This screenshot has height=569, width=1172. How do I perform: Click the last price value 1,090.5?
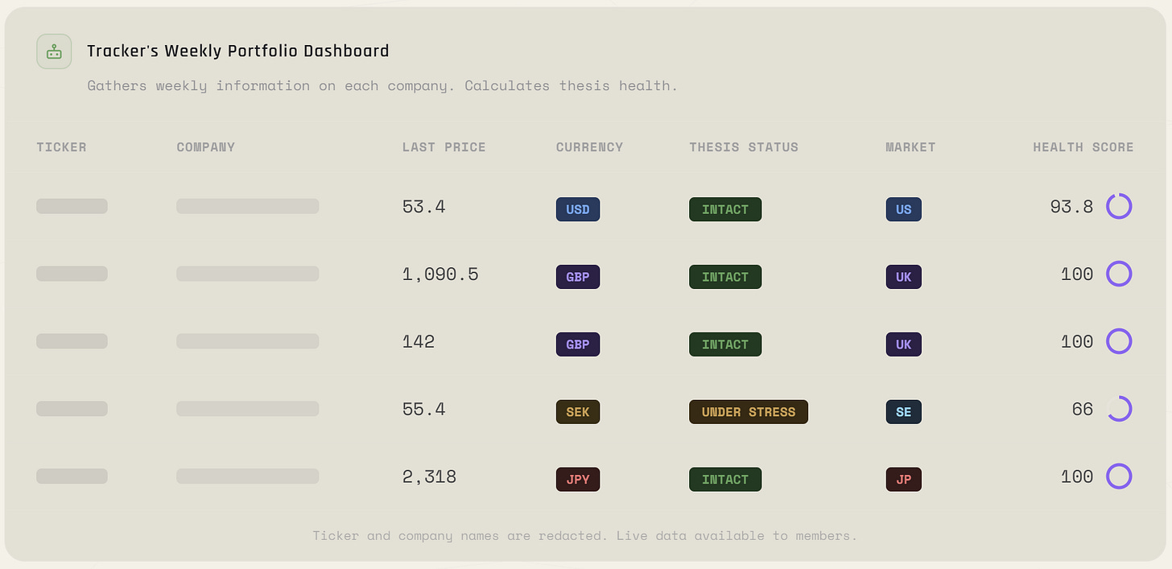[x=440, y=274]
